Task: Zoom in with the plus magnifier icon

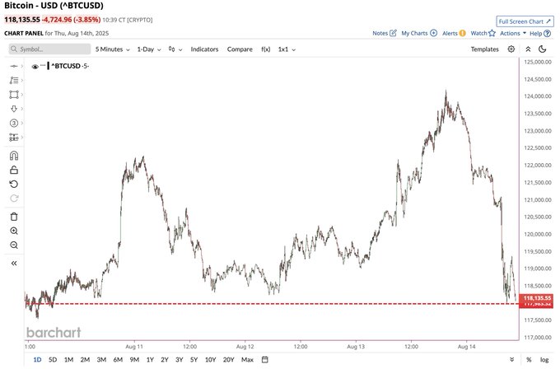Action: pyautogui.click(x=14, y=231)
